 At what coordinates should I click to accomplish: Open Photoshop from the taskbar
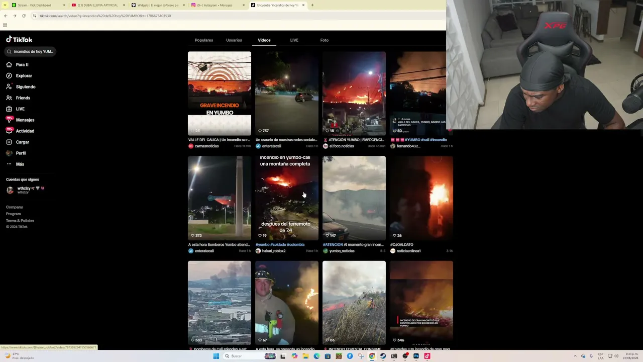416,356
